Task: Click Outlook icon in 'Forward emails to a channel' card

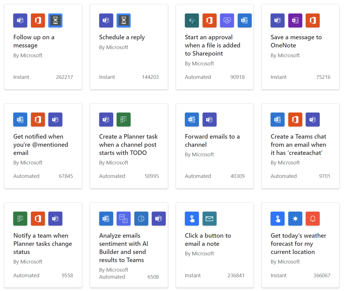Action: click(x=192, y=120)
